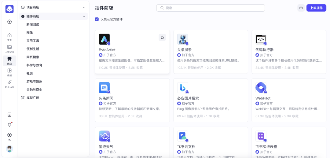Click 110.2K 智能体使用 stats text
This screenshot has width=330, height=158.
coord(112,68)
